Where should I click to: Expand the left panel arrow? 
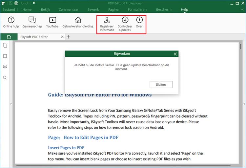11,104
